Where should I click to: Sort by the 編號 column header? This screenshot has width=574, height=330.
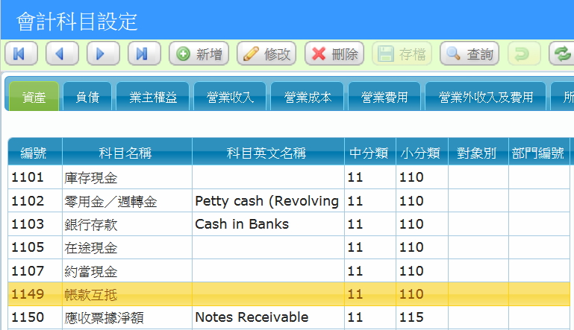pyautogui.click(x=34, y=153)
